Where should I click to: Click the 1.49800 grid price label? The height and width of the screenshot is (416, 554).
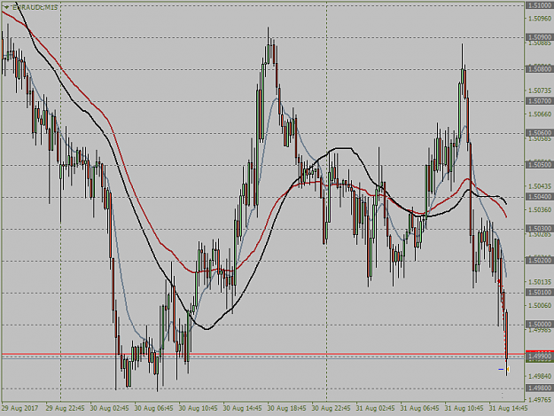540,389
